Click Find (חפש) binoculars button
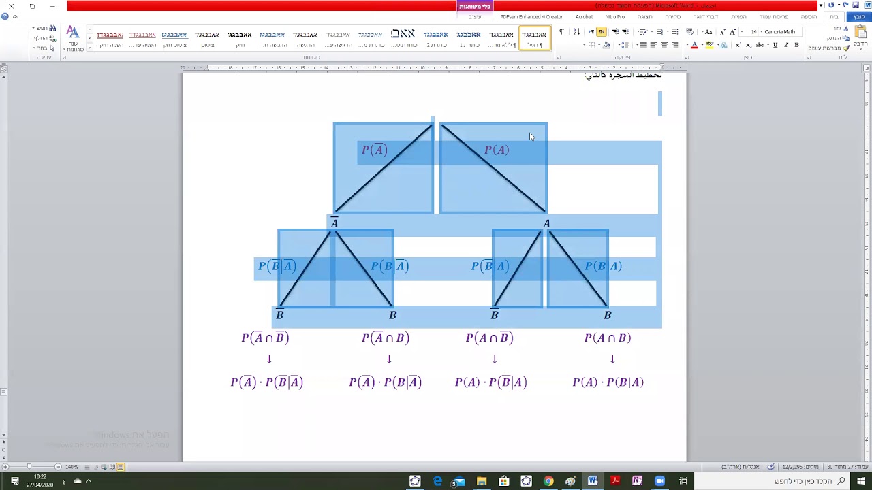This screenshot has height=490, width=872. (46, 29)
